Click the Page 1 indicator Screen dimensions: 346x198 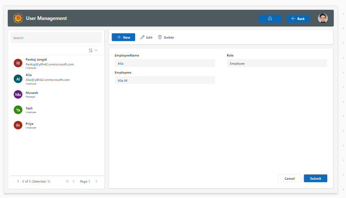tap(85, 181)
